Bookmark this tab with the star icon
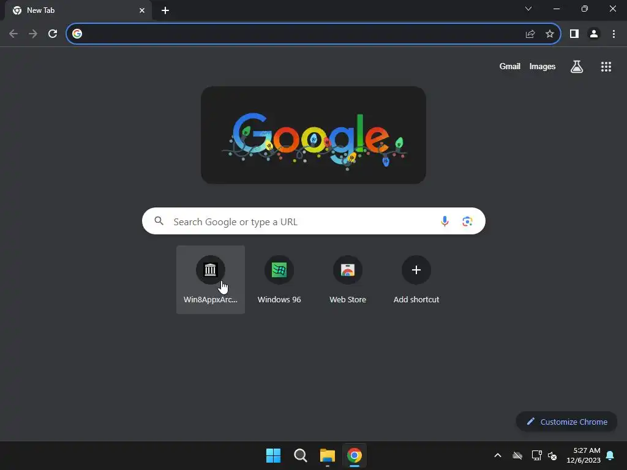The width and height of the screenshot is (627, 470). pos(550,34)
